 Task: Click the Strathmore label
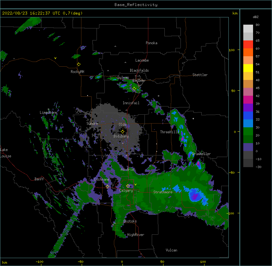point(163,192)
